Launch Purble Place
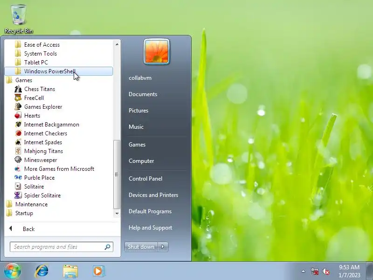 point(39,178)
